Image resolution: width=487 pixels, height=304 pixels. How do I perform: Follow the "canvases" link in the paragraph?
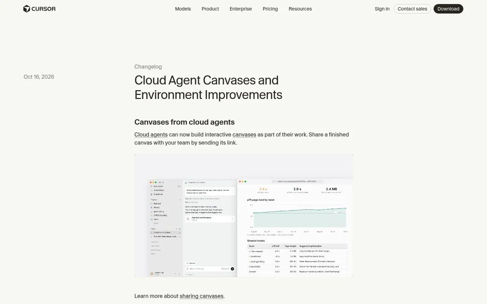[x=244, y=134]
